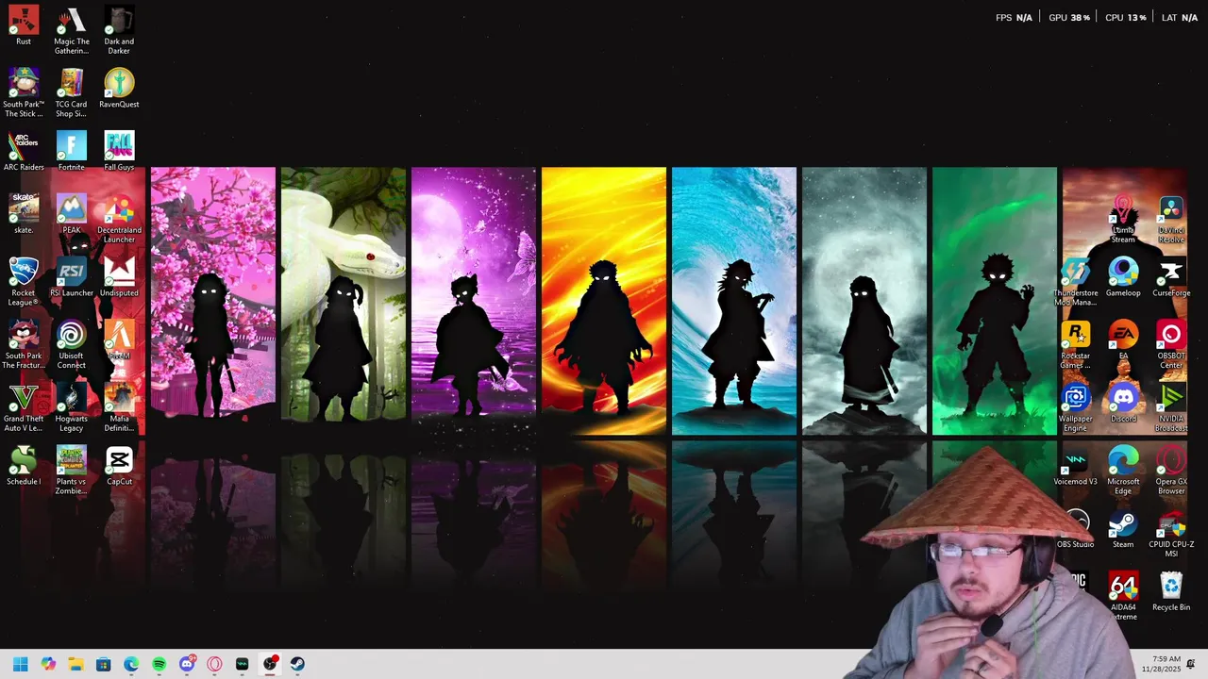Open the clock and date flyout

(1160, 664)
